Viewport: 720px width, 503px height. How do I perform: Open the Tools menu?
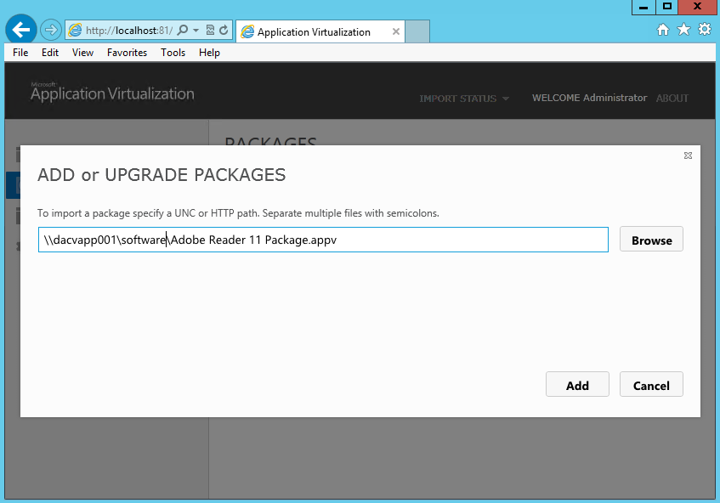pyautogui.click(x=173, y=53)
